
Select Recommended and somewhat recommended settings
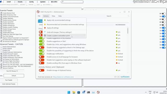pyautogui.click(x=64, y=25)
